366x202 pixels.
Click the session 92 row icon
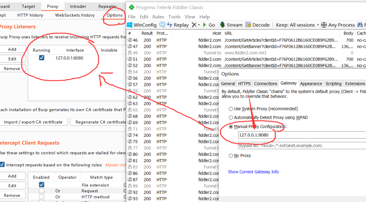pos(130,192)
